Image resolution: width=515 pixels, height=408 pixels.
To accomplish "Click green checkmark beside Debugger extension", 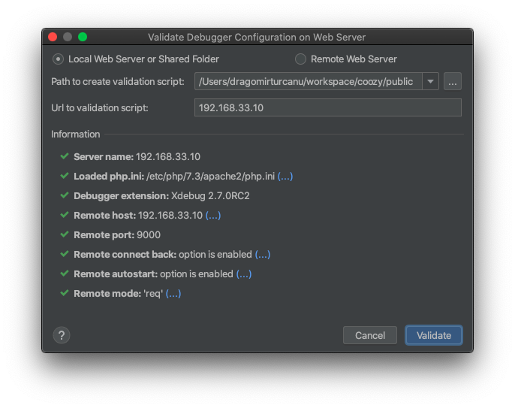I will (x=64, y=195).
